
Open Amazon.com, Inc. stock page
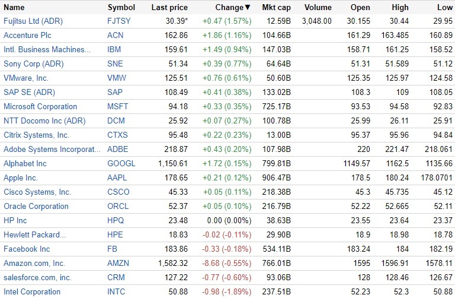tap(34, 263)
